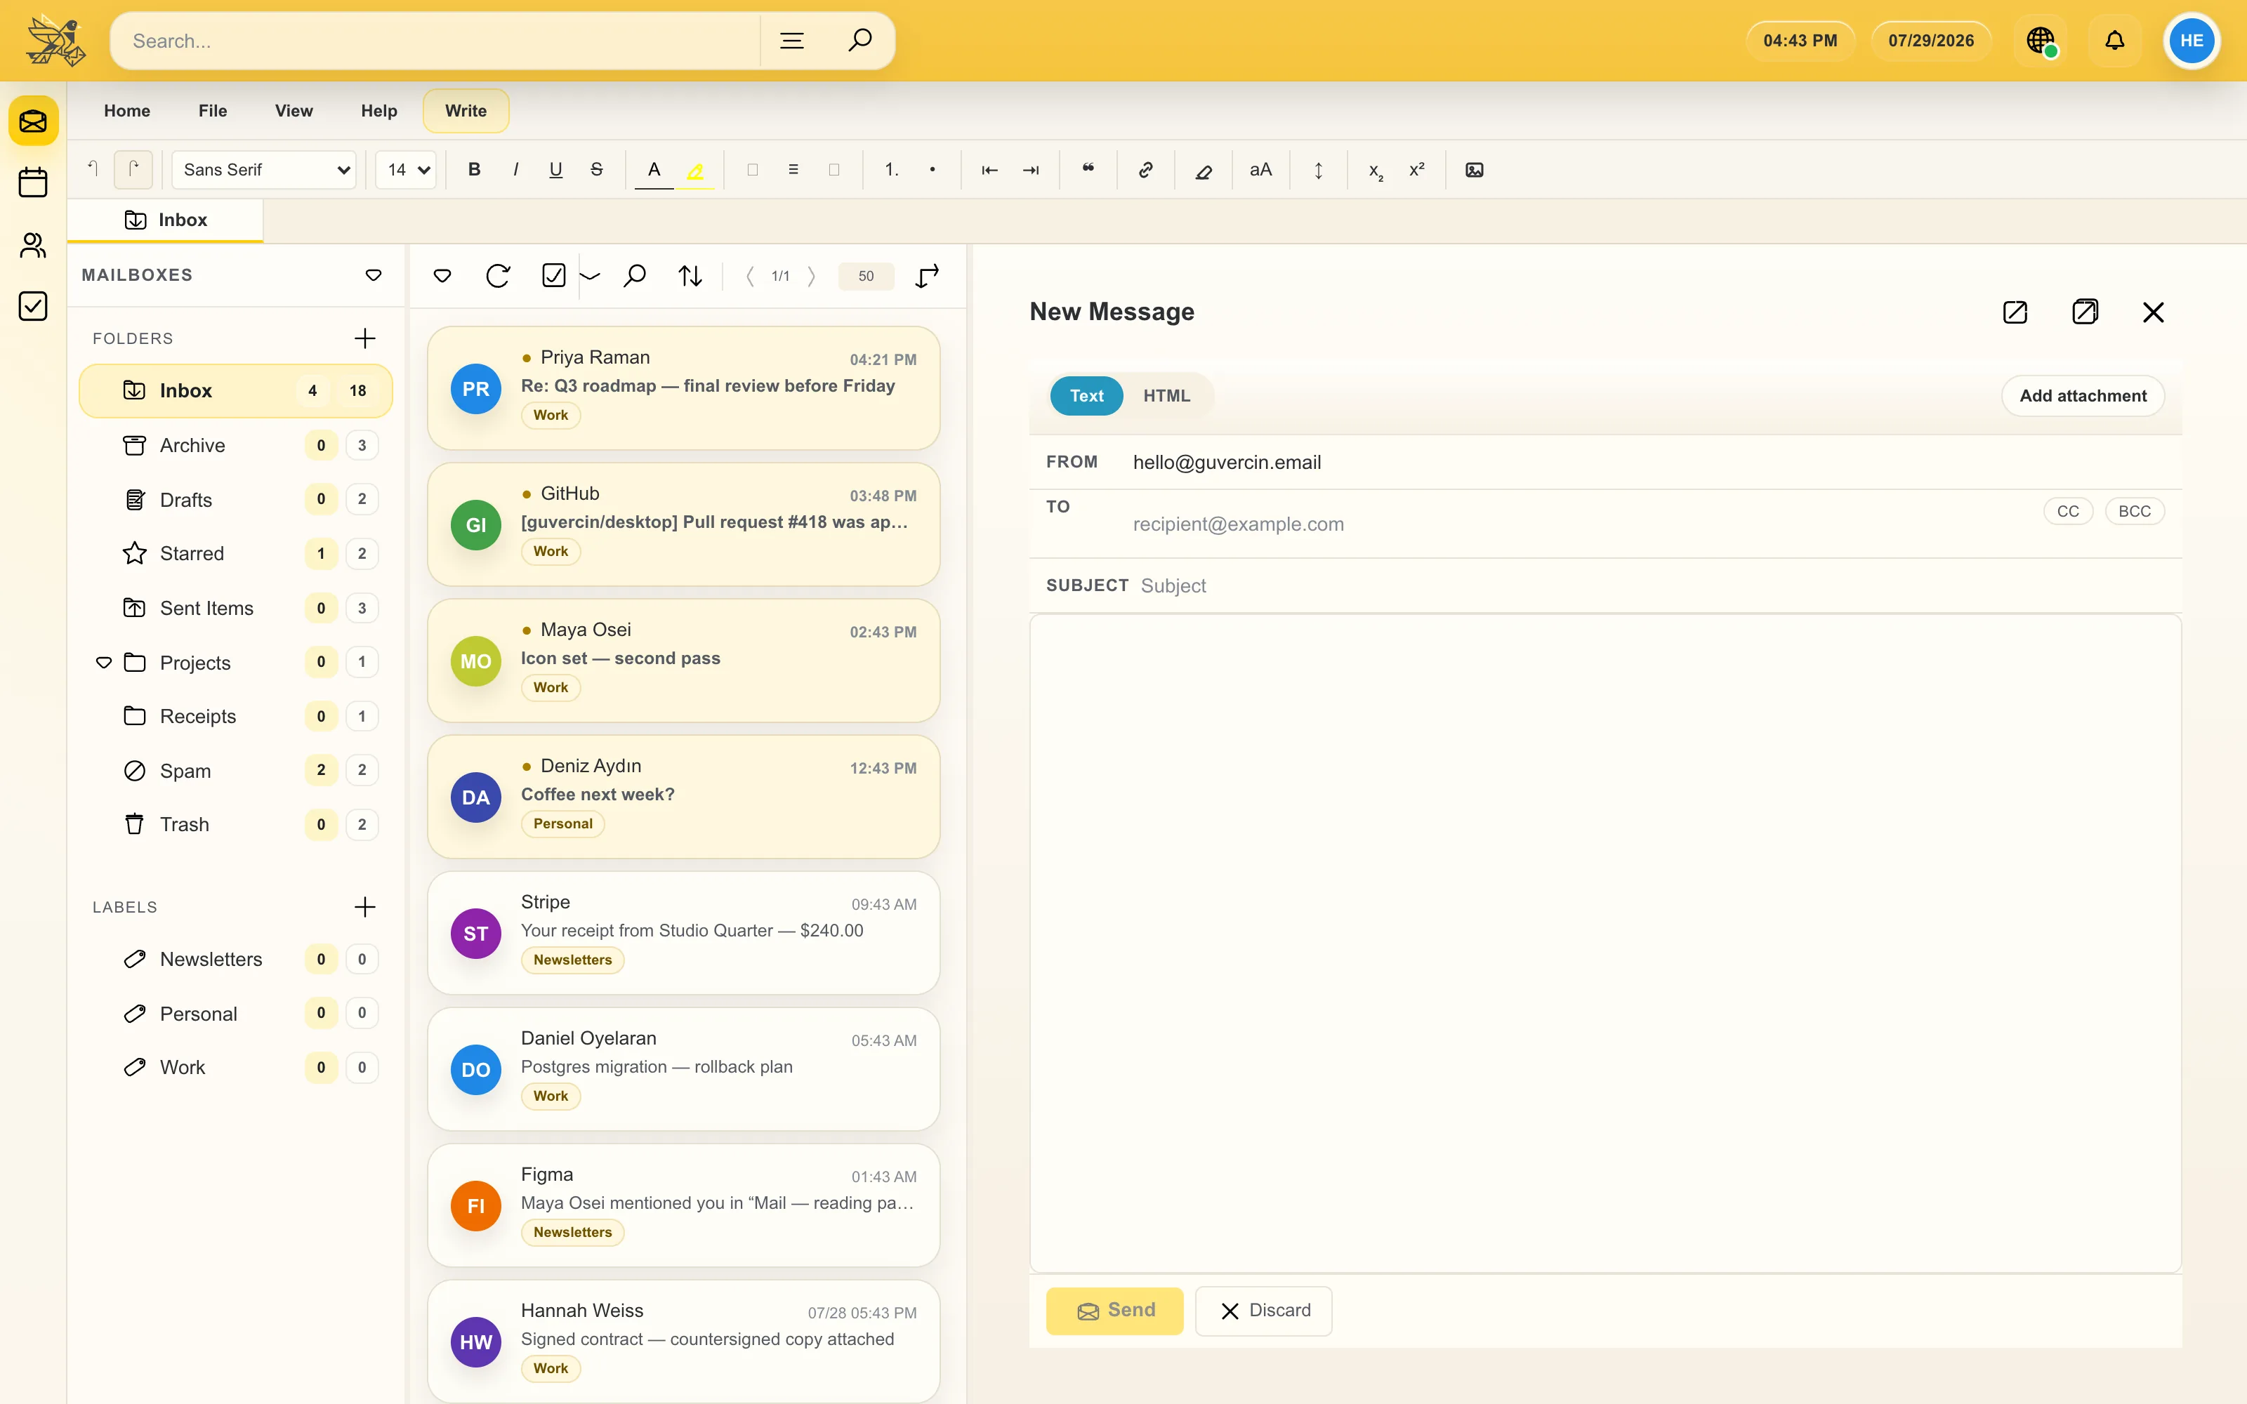Open the Help menu
This screenshot has width=2247, height=1404.
coord(379,110)
